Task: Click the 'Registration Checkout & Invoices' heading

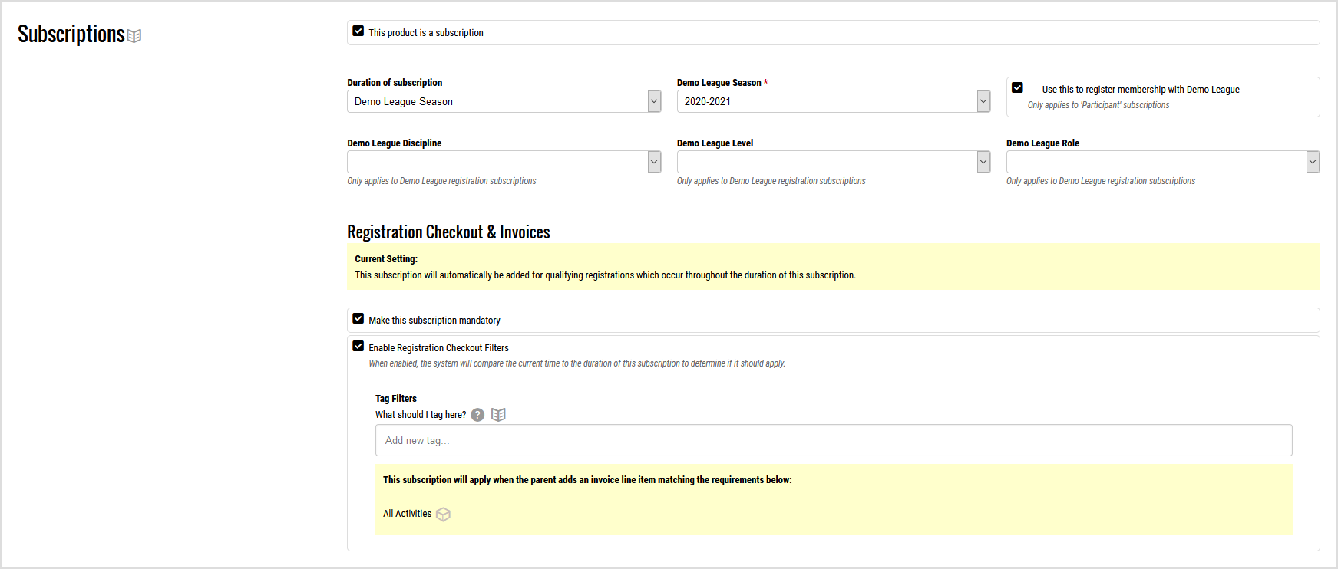Action: (448, 232)
